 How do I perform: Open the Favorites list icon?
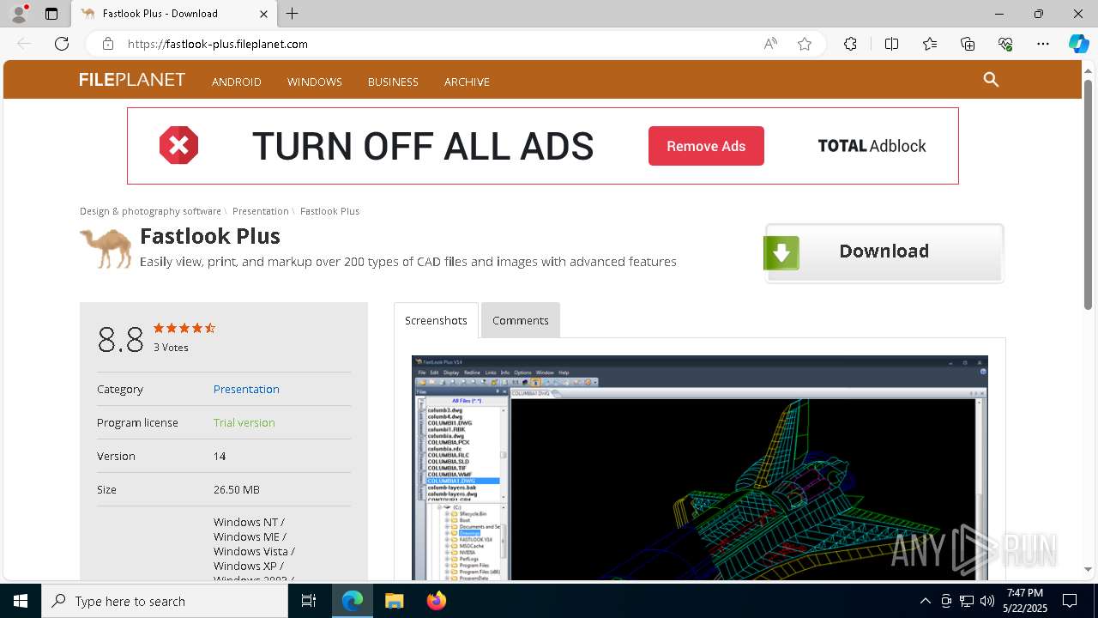point(930,44)
